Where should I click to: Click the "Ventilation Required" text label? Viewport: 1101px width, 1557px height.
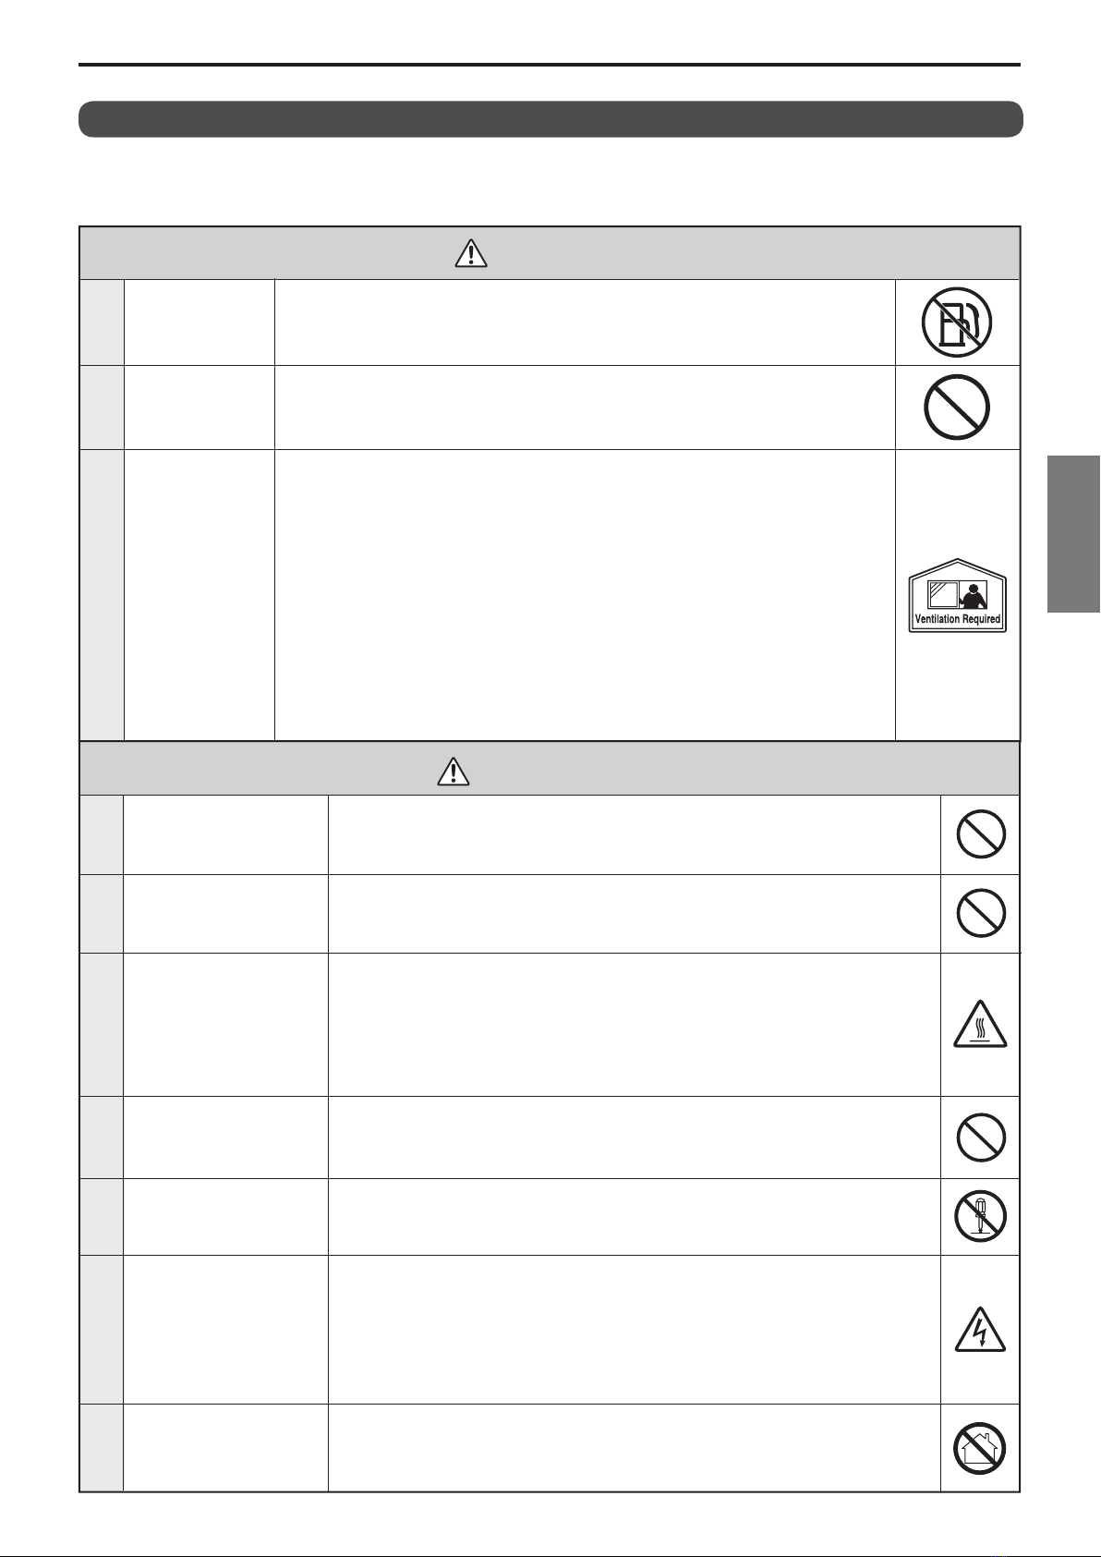(x=957, y=619)
